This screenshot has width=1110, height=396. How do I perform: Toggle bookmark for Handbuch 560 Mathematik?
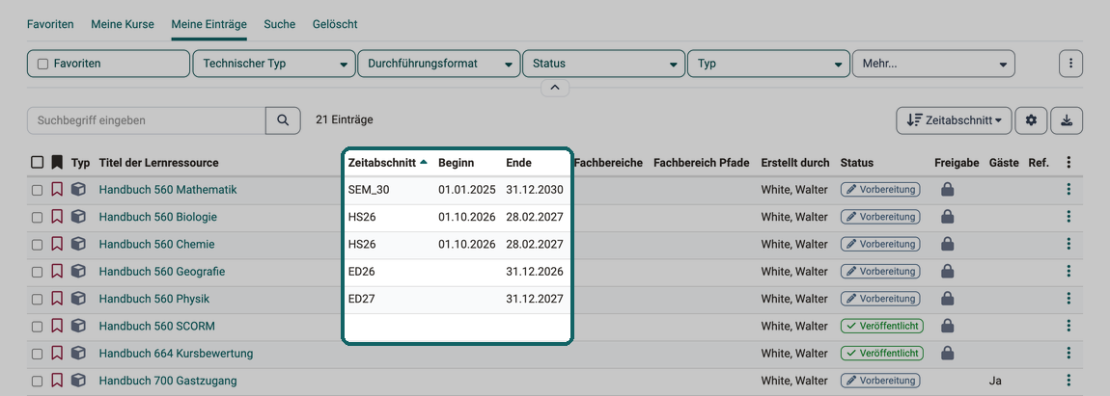(x=57, y=190)
